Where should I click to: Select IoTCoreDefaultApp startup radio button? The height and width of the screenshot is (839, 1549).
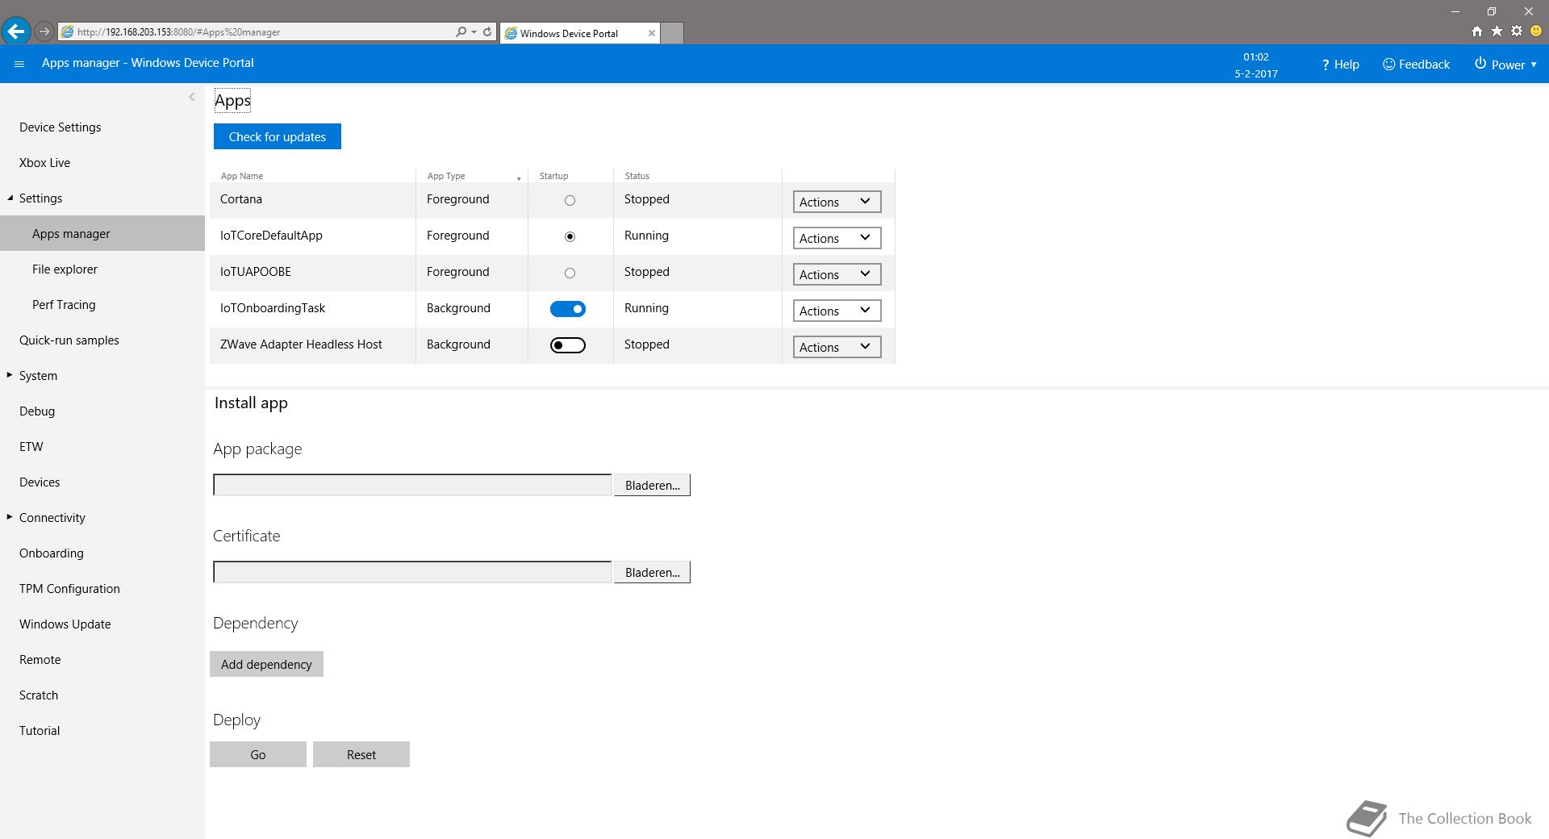(x=570, y=236)
